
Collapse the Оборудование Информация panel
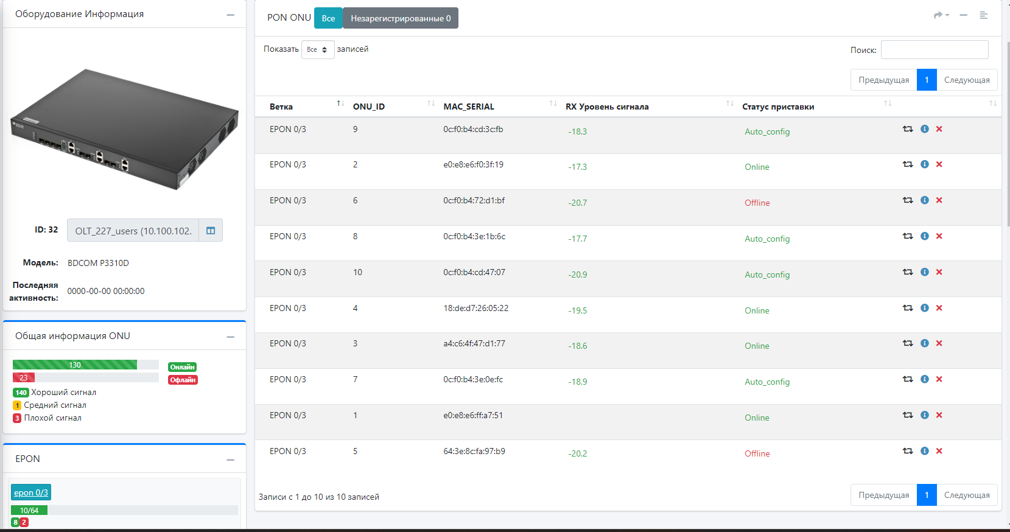[230, 15]
